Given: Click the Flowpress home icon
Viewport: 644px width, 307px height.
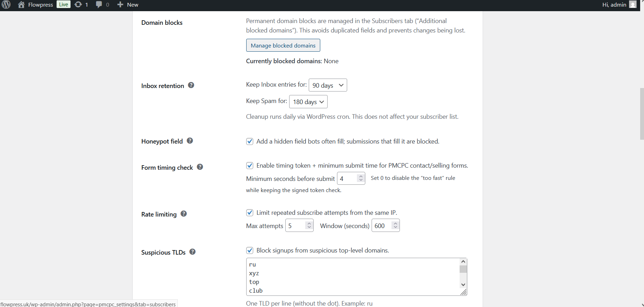Looking at the screenshot, I should [x=21, y=5].
